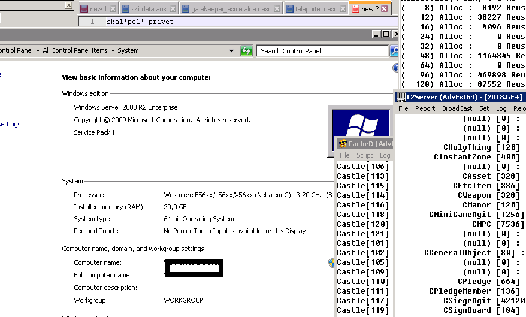The image size is (526, 317).
Task: Open the skilldata.ansi tab
Action: (x=149, y=9)
